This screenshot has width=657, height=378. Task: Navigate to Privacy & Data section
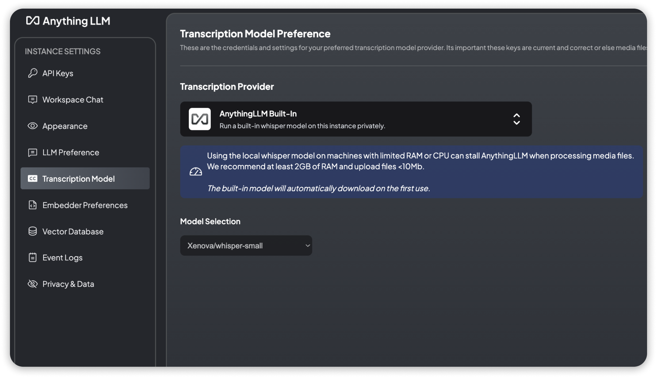pos(68,284)
